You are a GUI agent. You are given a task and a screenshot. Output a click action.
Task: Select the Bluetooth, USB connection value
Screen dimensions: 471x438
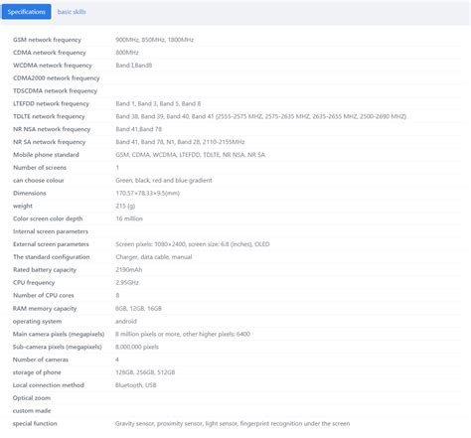point(136,385)
